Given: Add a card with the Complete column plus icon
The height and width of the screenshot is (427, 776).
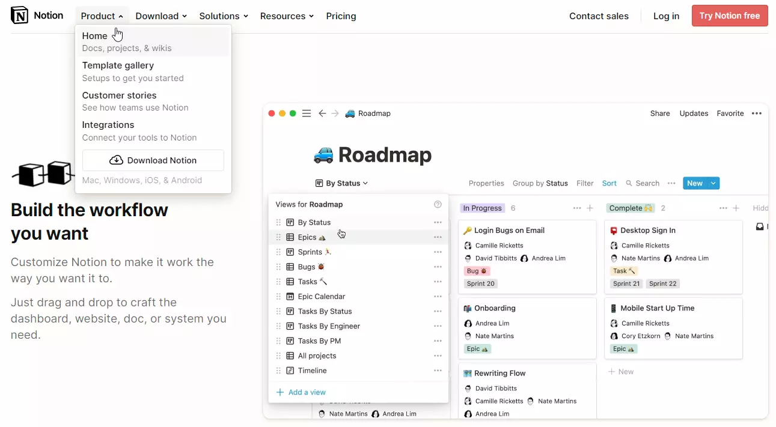Looking at the screenshot, I should pyautogui.click(x=736, y=208).
